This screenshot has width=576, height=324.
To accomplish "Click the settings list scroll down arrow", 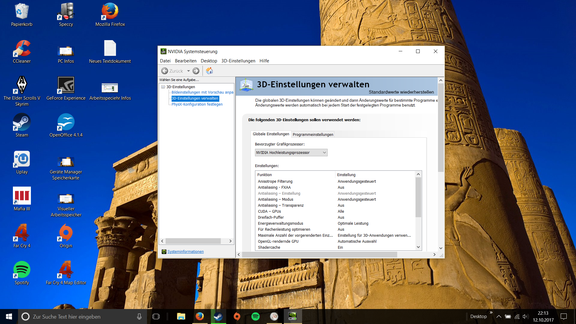I will (x=418, y=247).
